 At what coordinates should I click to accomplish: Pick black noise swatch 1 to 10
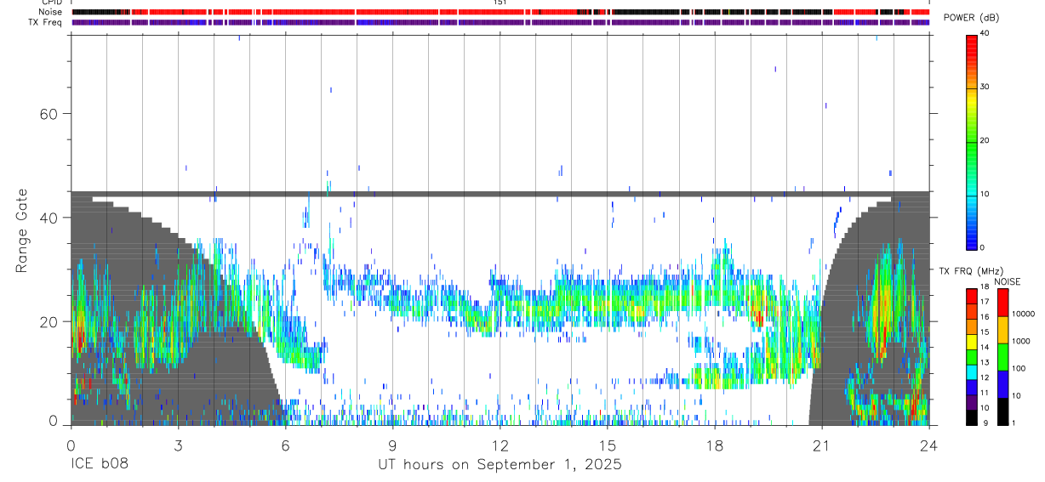tap(1002, 411)
